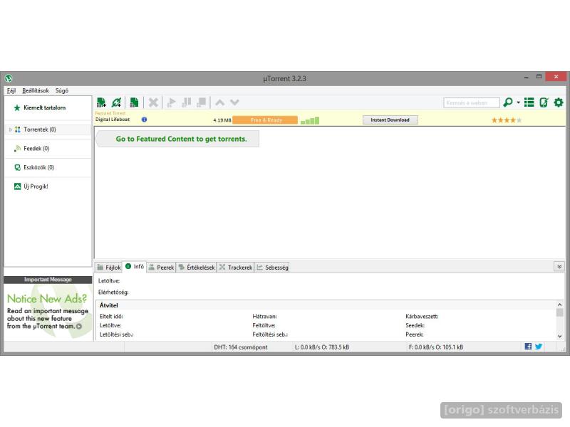Click the Start torrent play icon
This screenshot has width=570, height=427.
point(171,102)
